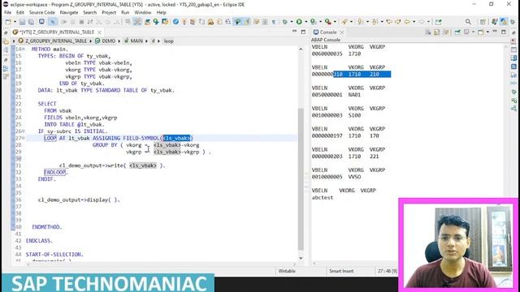Click the Debug bug toolbar icon
Screen dimensions: 520x292
click(285, 22)
